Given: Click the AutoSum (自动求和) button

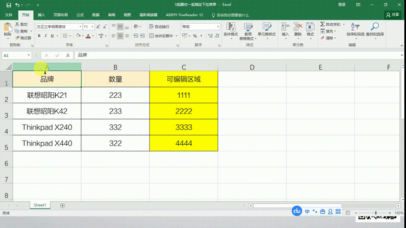Looking at the screenshot, I should pos(331,24).
